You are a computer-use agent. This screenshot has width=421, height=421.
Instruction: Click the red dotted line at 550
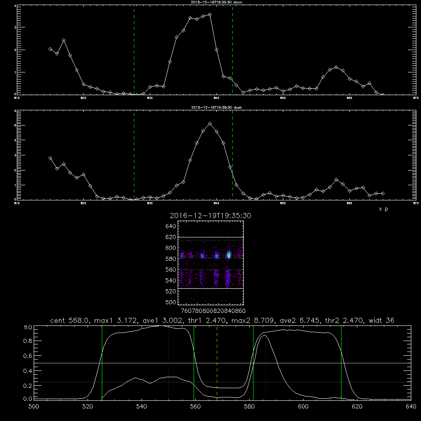click(169, 362)
